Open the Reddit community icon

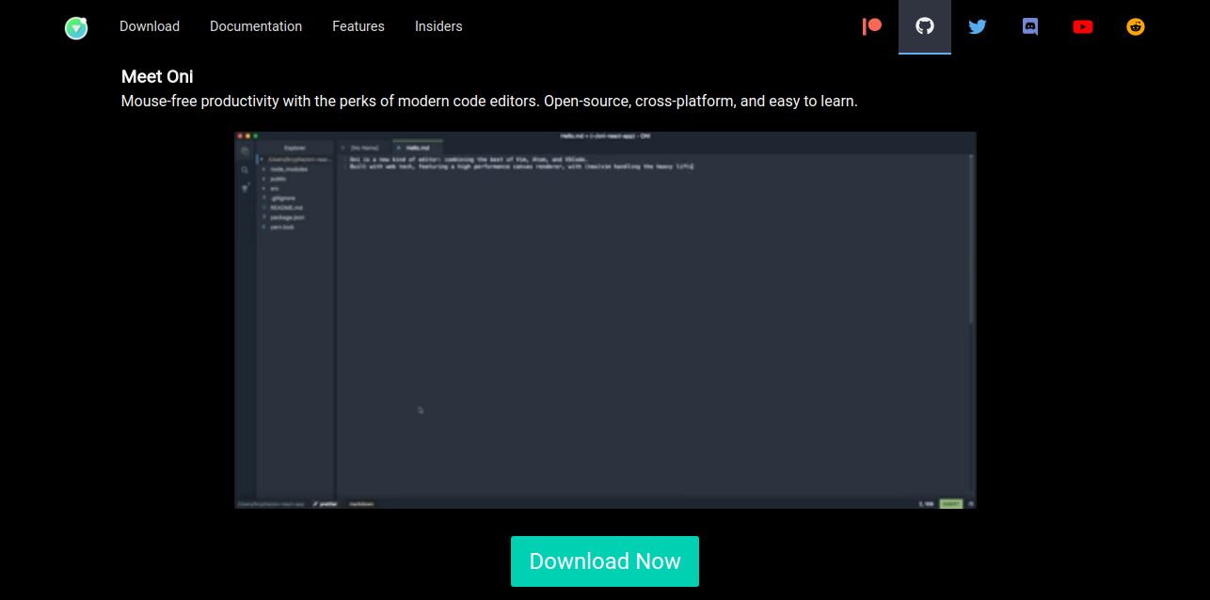click(1136, 26)
